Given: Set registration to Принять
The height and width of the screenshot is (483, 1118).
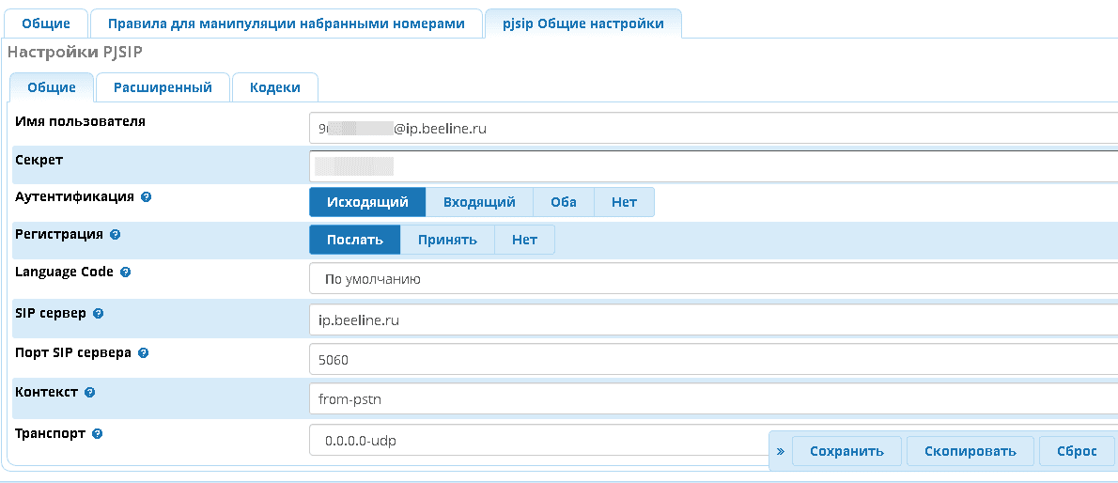Looking at the screenshot, I should pyautogui.click(x=447, y=240).
